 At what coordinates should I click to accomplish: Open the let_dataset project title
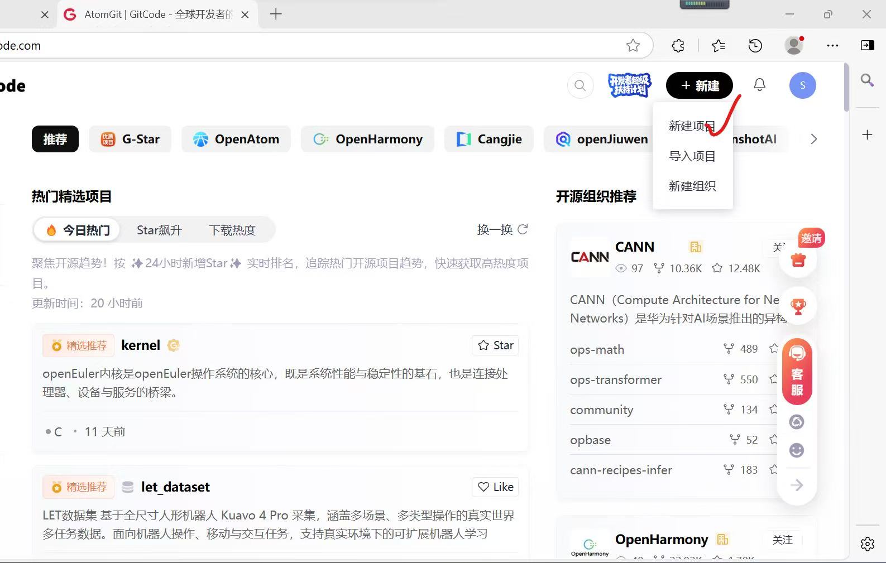(x=175, y=487)
